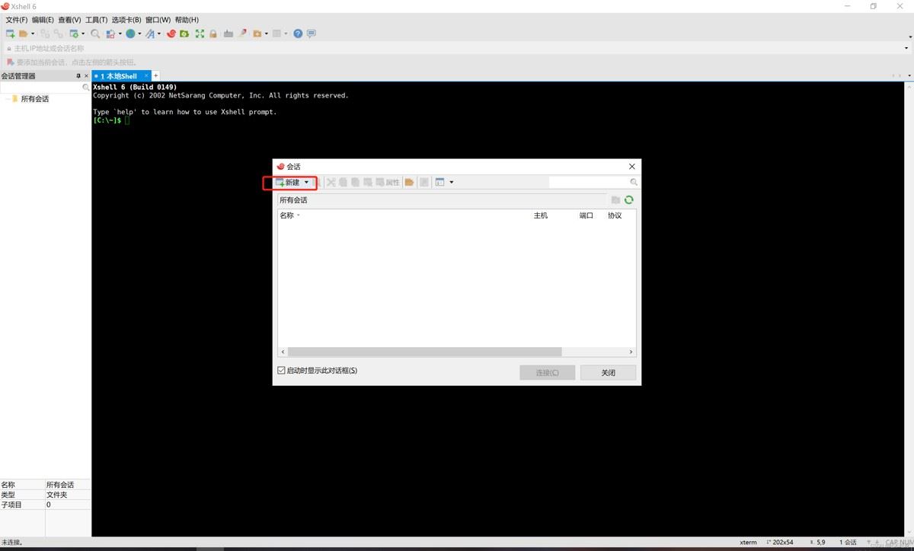
Task: Click search magnifier in 会话 dialog
Action: [x=634, y=183]
